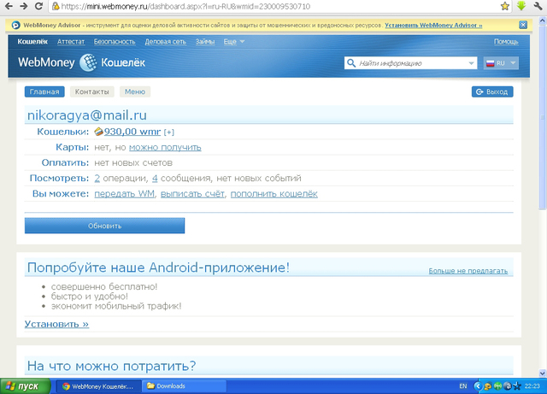Click the taskbar clock 22:23
The width and height of the screenshot is (547, 394).
point(532,386)
